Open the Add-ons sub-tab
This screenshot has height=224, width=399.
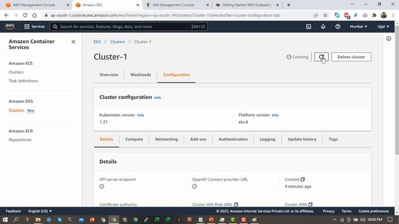pos(198,139)
